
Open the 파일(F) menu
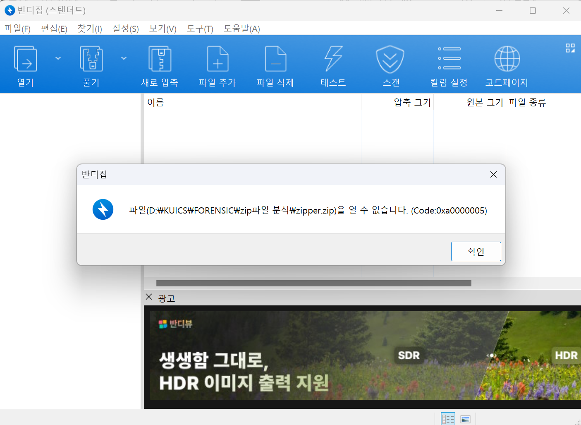[x=17, y=29]
